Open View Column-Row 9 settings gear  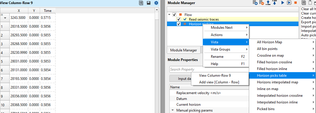[156, 3]
